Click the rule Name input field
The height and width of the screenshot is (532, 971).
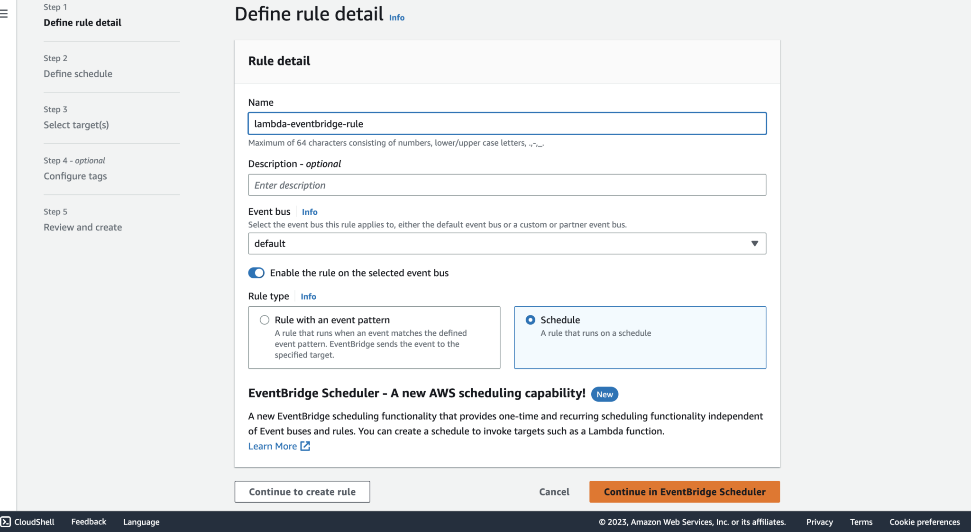click(x=507, y=123)
